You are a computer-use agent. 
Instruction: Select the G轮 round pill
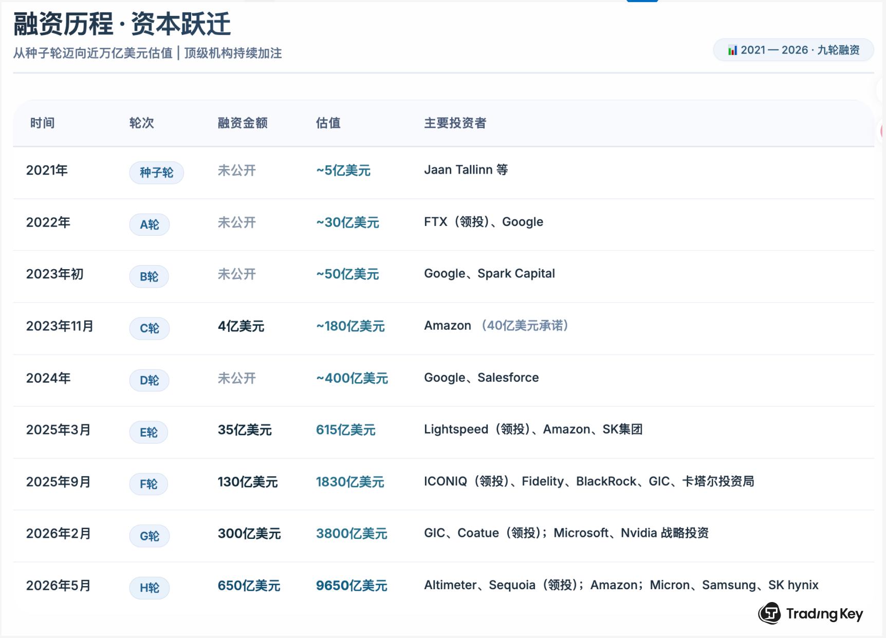[x=150, y=536]
